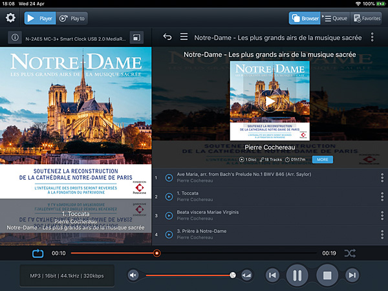Viewport: 388px width, 291px height.
Task: Switch to the Player tab
Action: click(40, 18)
